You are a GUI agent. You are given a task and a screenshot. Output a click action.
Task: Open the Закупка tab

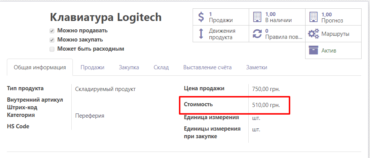129,67
